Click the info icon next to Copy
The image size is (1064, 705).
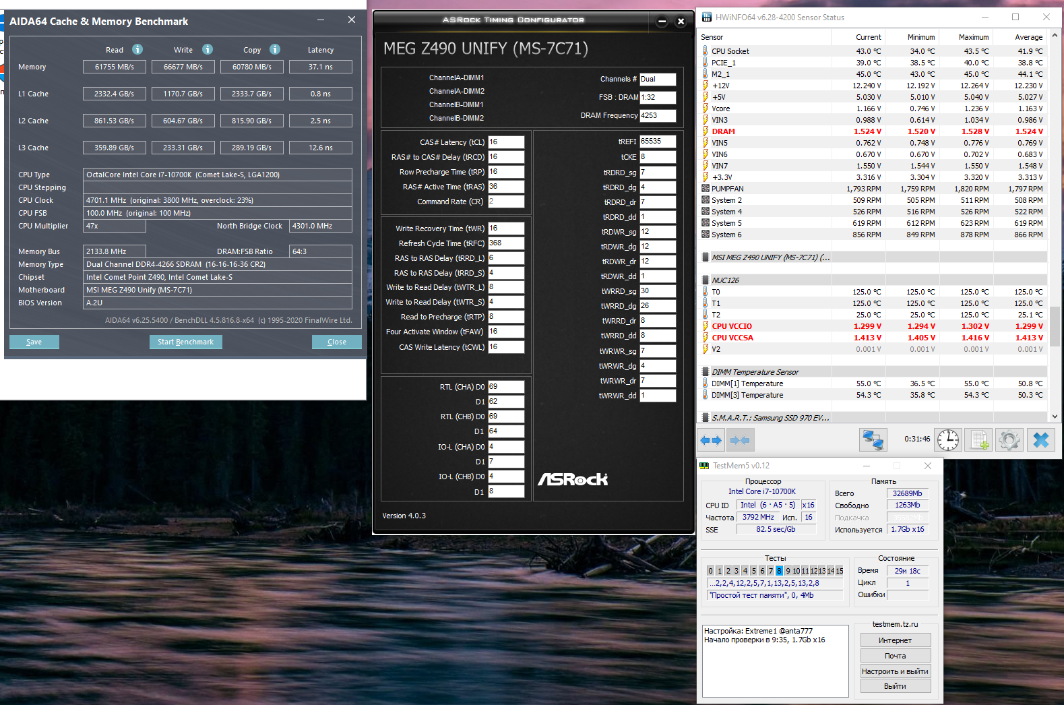coord(275,49)
